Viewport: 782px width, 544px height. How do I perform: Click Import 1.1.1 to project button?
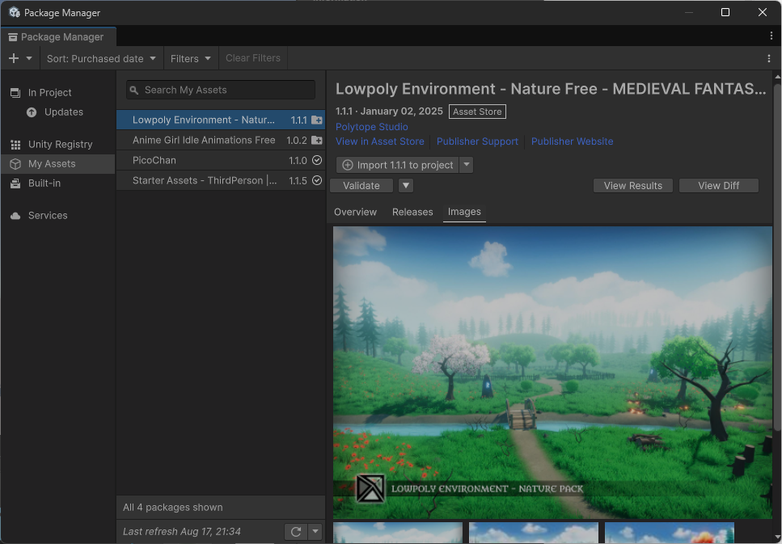(398, 165)
